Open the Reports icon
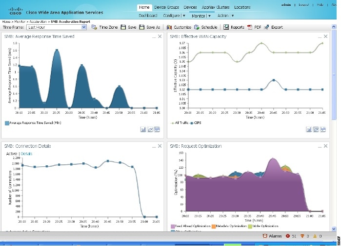 [226, 27]
